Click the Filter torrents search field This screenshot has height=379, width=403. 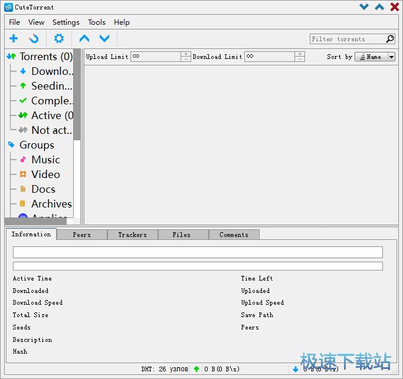point(347,39)
